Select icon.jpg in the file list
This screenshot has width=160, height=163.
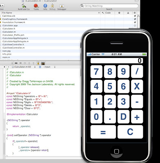(x=7, y=51)
